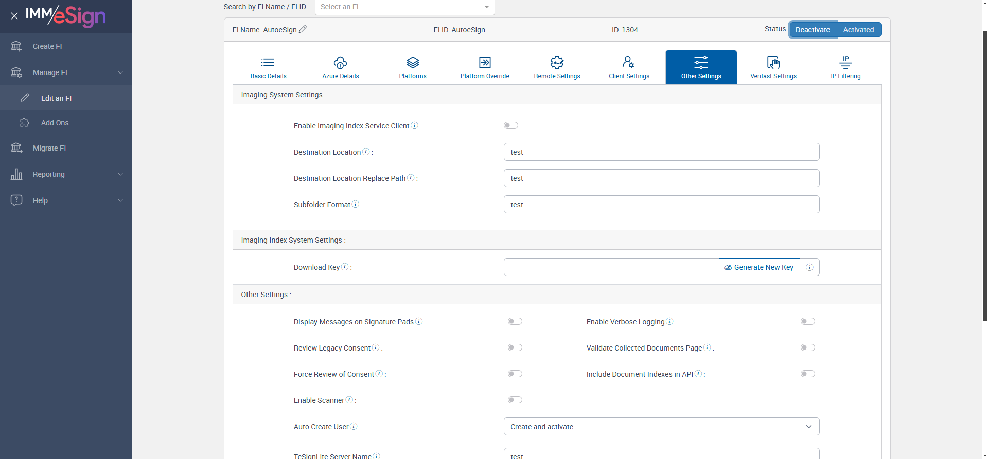Open the Auto Create User dropdown
Viewport: 988px width, 459px height.
pyautogui.click(x=661, y=427)
